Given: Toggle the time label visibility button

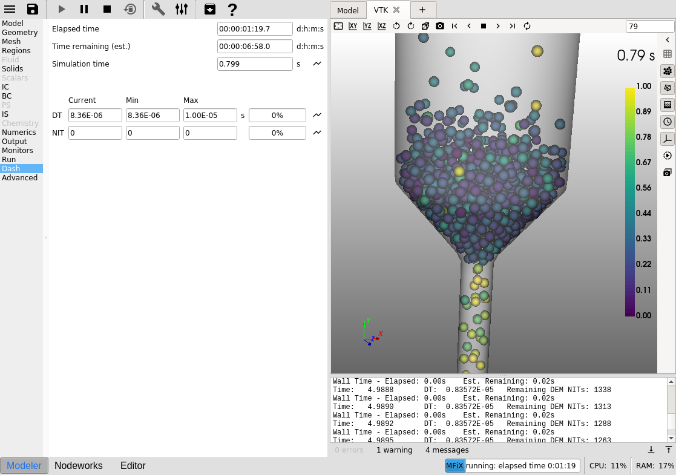Looking at the screenshot, I should (x=668, y=122).
